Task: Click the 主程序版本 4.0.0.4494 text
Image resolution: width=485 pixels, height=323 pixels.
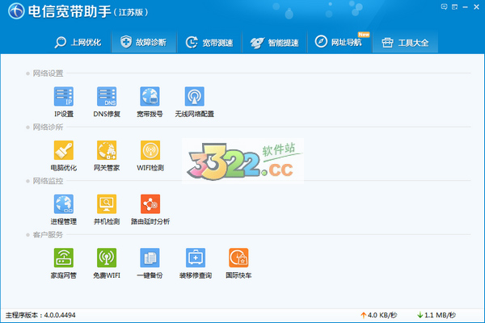Action: click(x=40, y=315)
